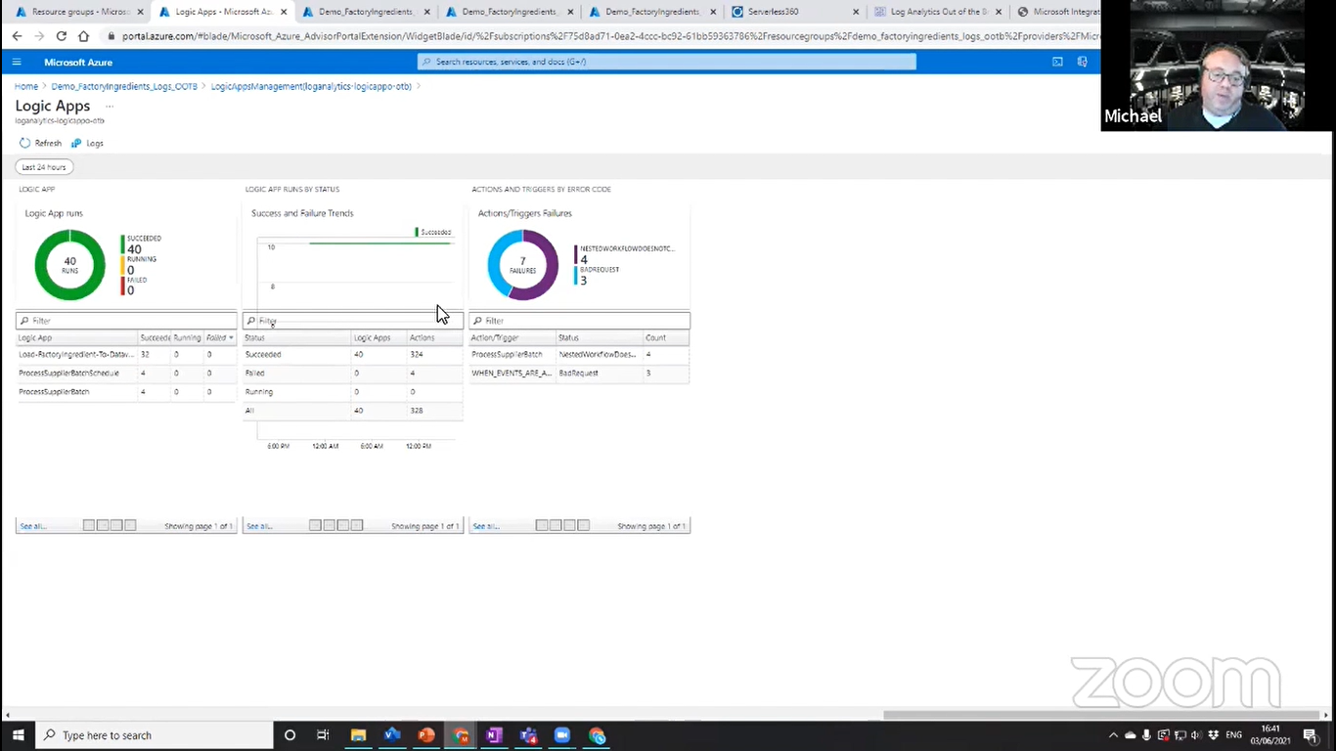
Task: Click Logic Apps column header in status table
Action: 379,337
